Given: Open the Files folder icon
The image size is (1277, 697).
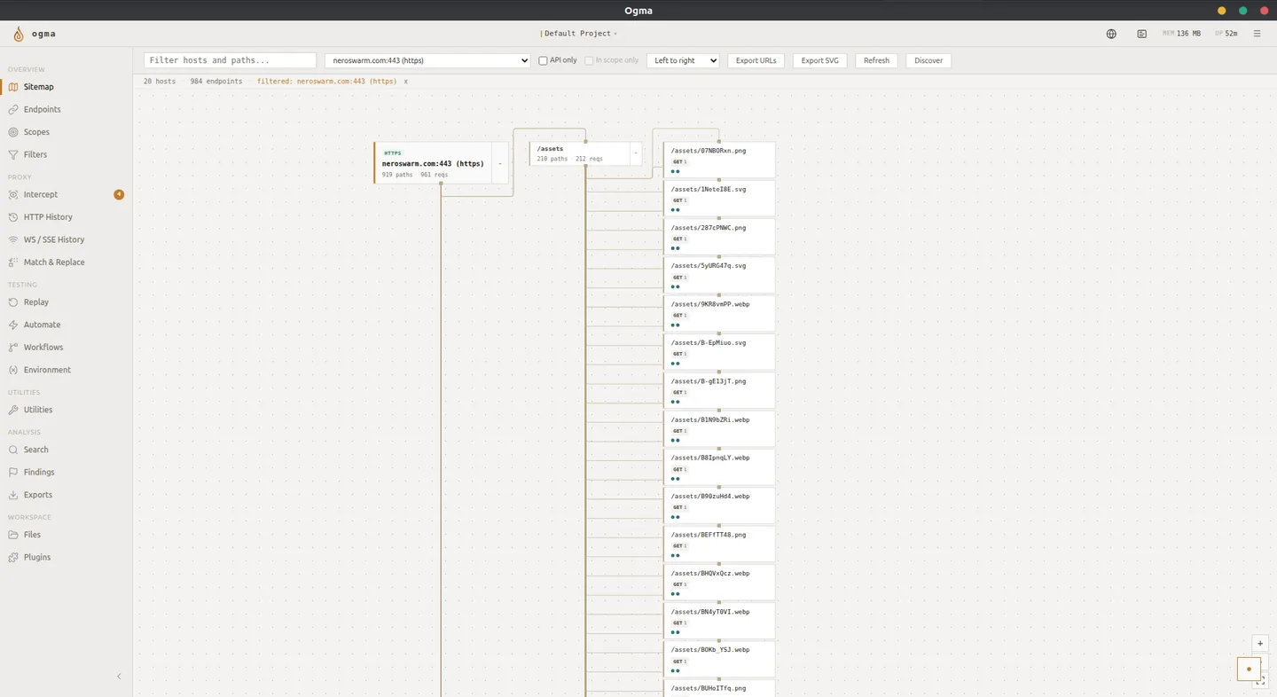Looking at the screenshot, I should pos(13,535).
